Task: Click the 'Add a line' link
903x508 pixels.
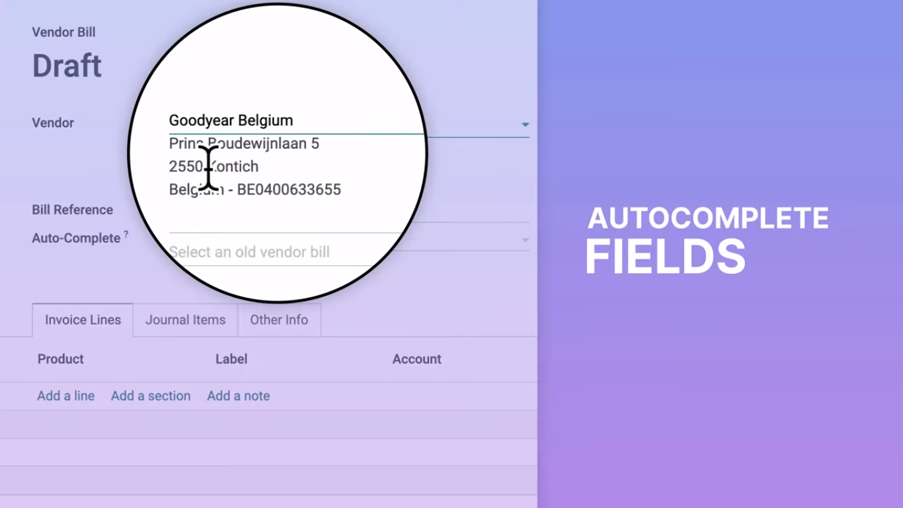Action: [x=65, y=396]
